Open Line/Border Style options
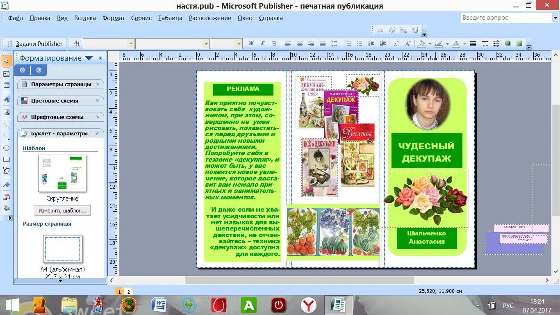The width and height of the screenshot is (560, 315). (473, 43)
